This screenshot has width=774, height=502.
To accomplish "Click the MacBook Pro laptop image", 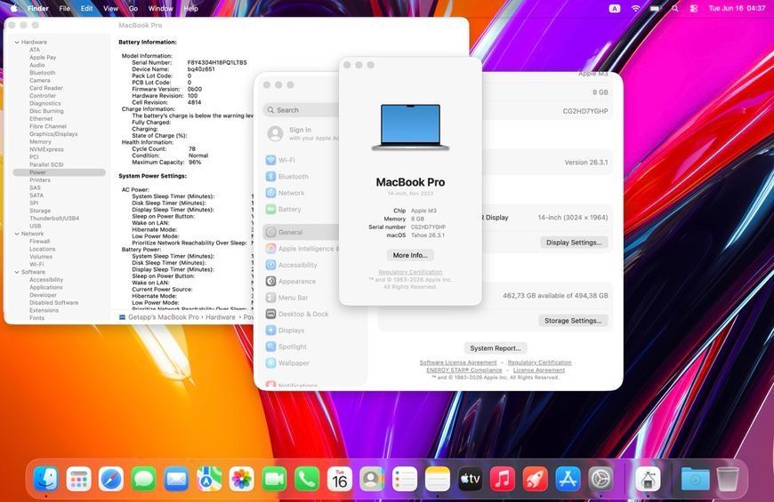I will coord(410,127).
